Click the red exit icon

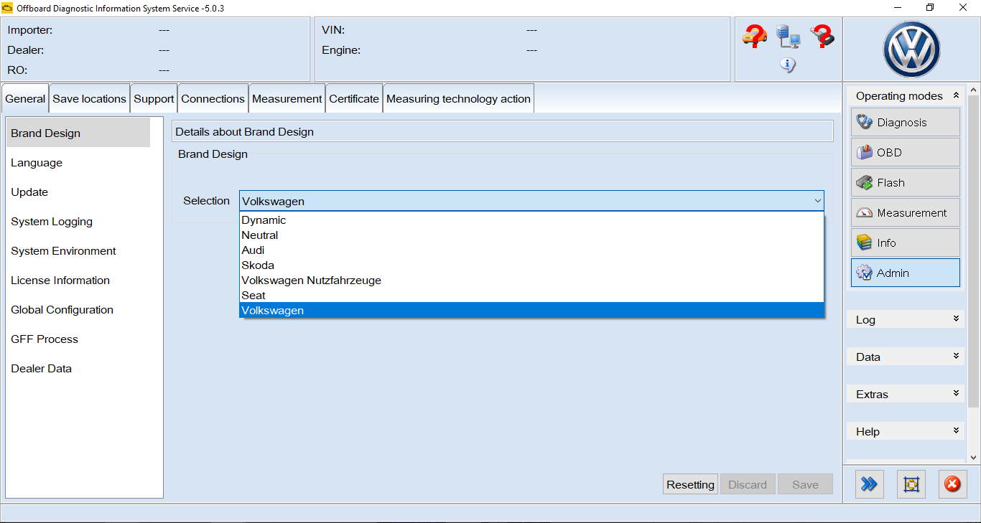tap(952, 484)
